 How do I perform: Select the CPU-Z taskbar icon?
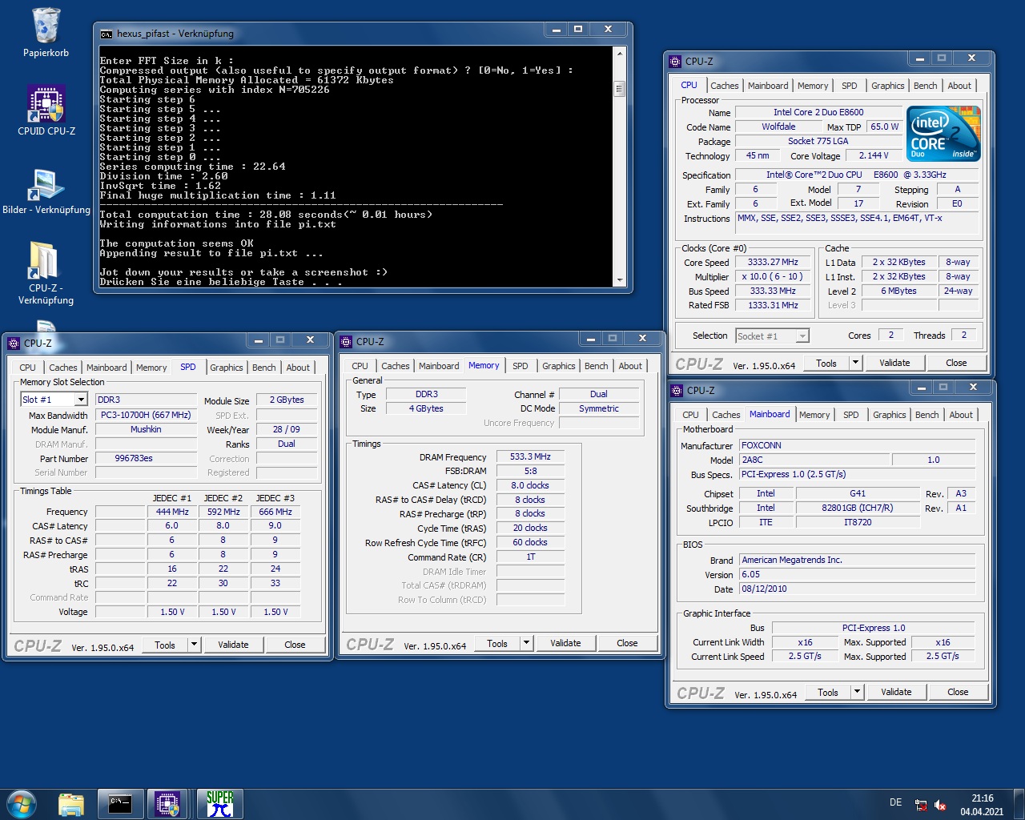click(169, 804)
